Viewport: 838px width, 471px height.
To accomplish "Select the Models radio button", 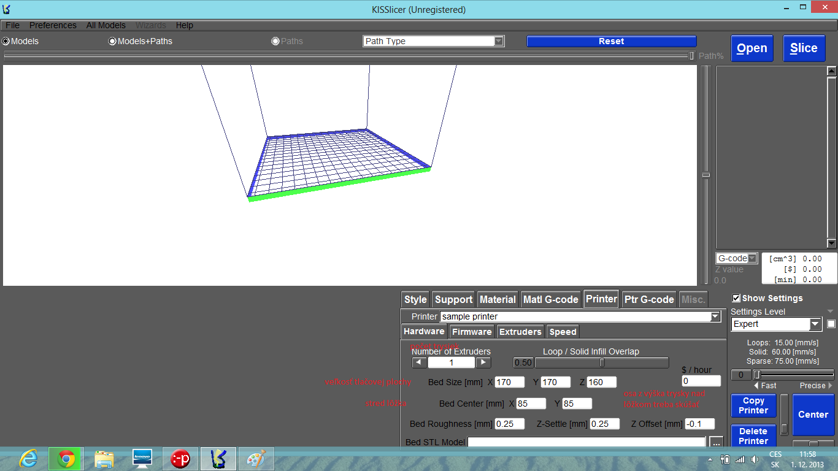I will tap(6, 41).
